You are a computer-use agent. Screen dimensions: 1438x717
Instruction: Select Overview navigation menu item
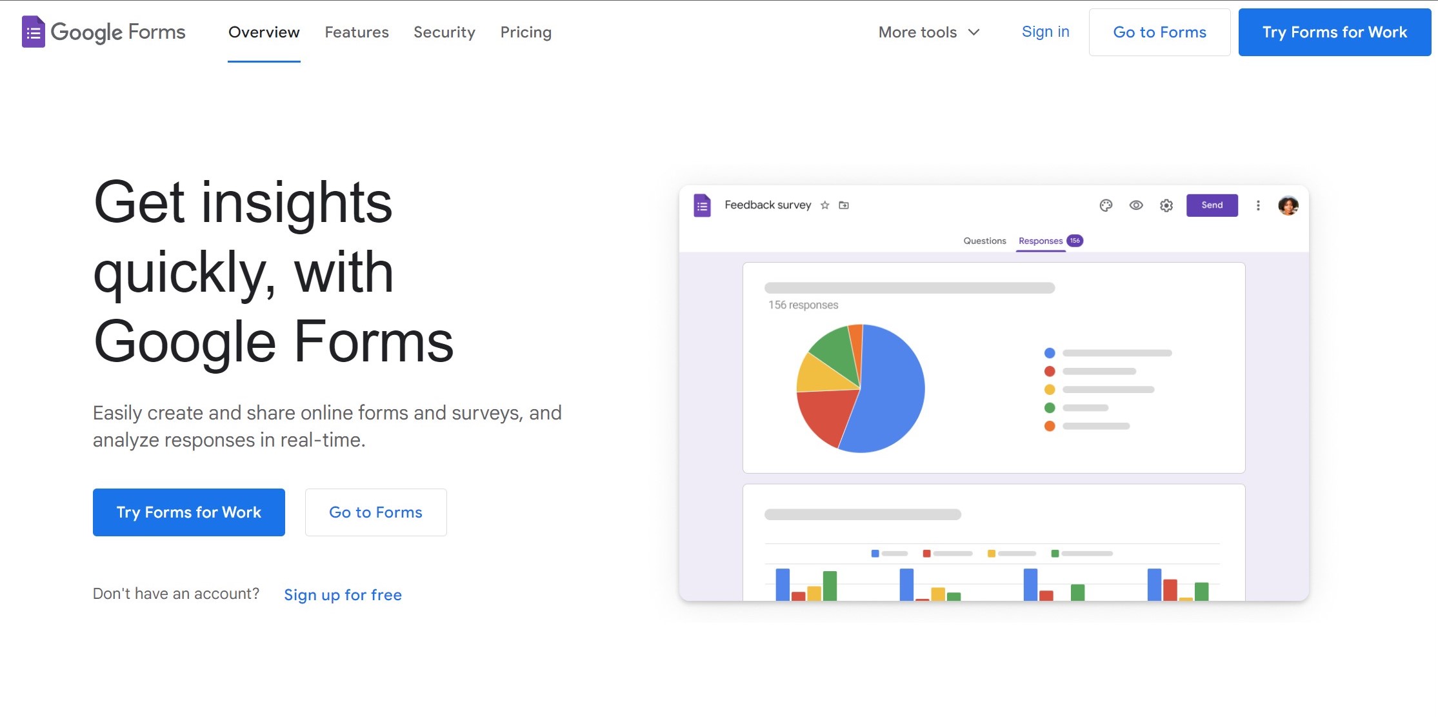[264, 32]
